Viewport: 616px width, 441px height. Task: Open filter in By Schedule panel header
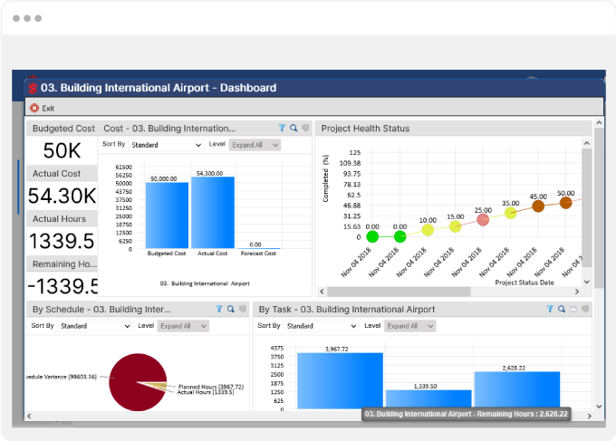click(x=219, y=309)
